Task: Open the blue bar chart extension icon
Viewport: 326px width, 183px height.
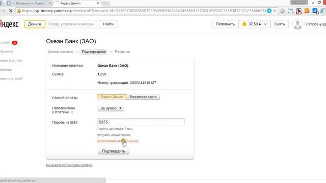Action: click(315, 11)
